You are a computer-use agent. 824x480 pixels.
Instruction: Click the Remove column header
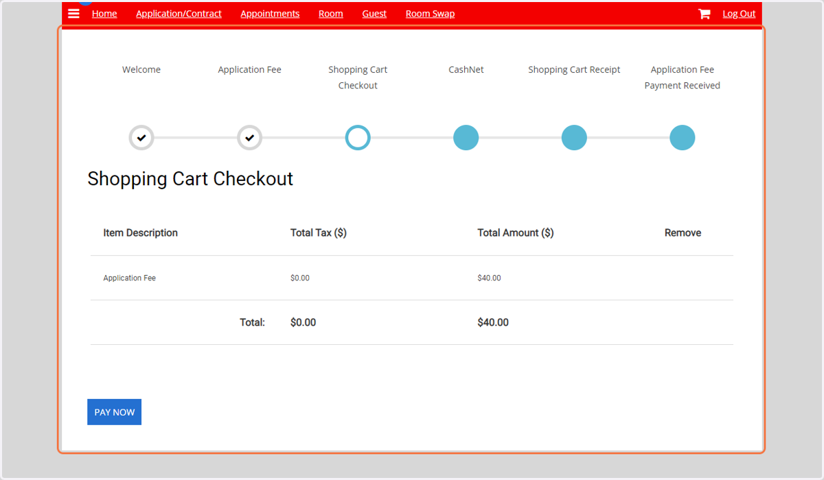[683, 233]
